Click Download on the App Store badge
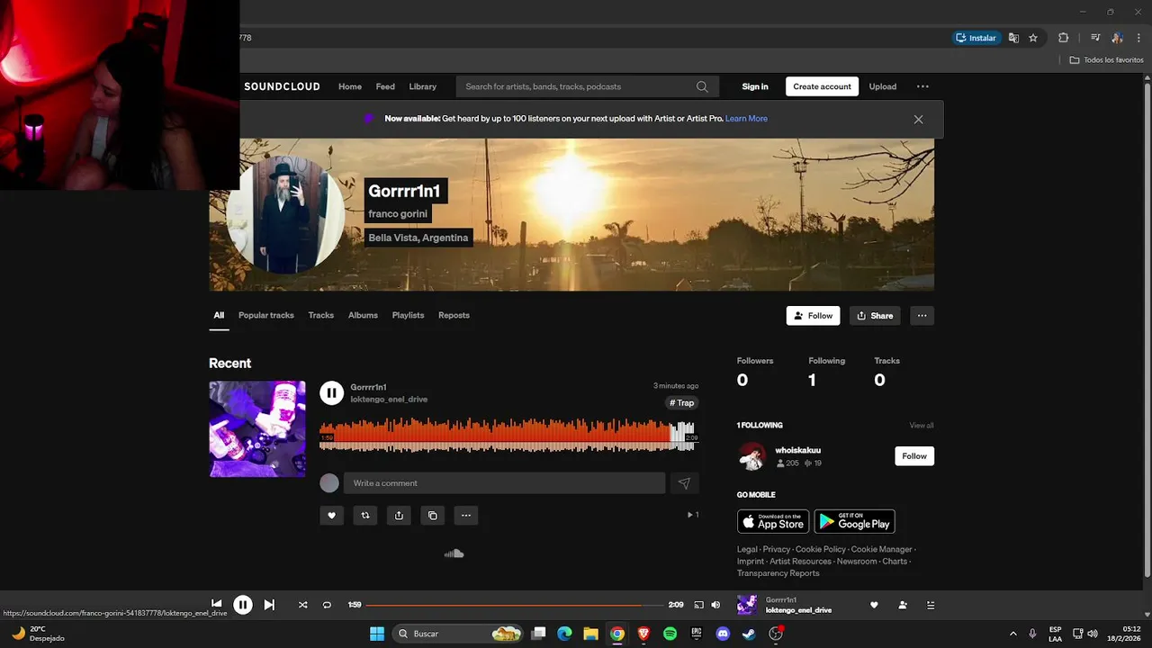1152x648 pixels. pos(773,522)
